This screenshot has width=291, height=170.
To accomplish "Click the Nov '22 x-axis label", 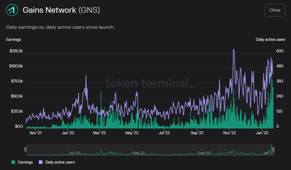I will click(x=229, y=133).
